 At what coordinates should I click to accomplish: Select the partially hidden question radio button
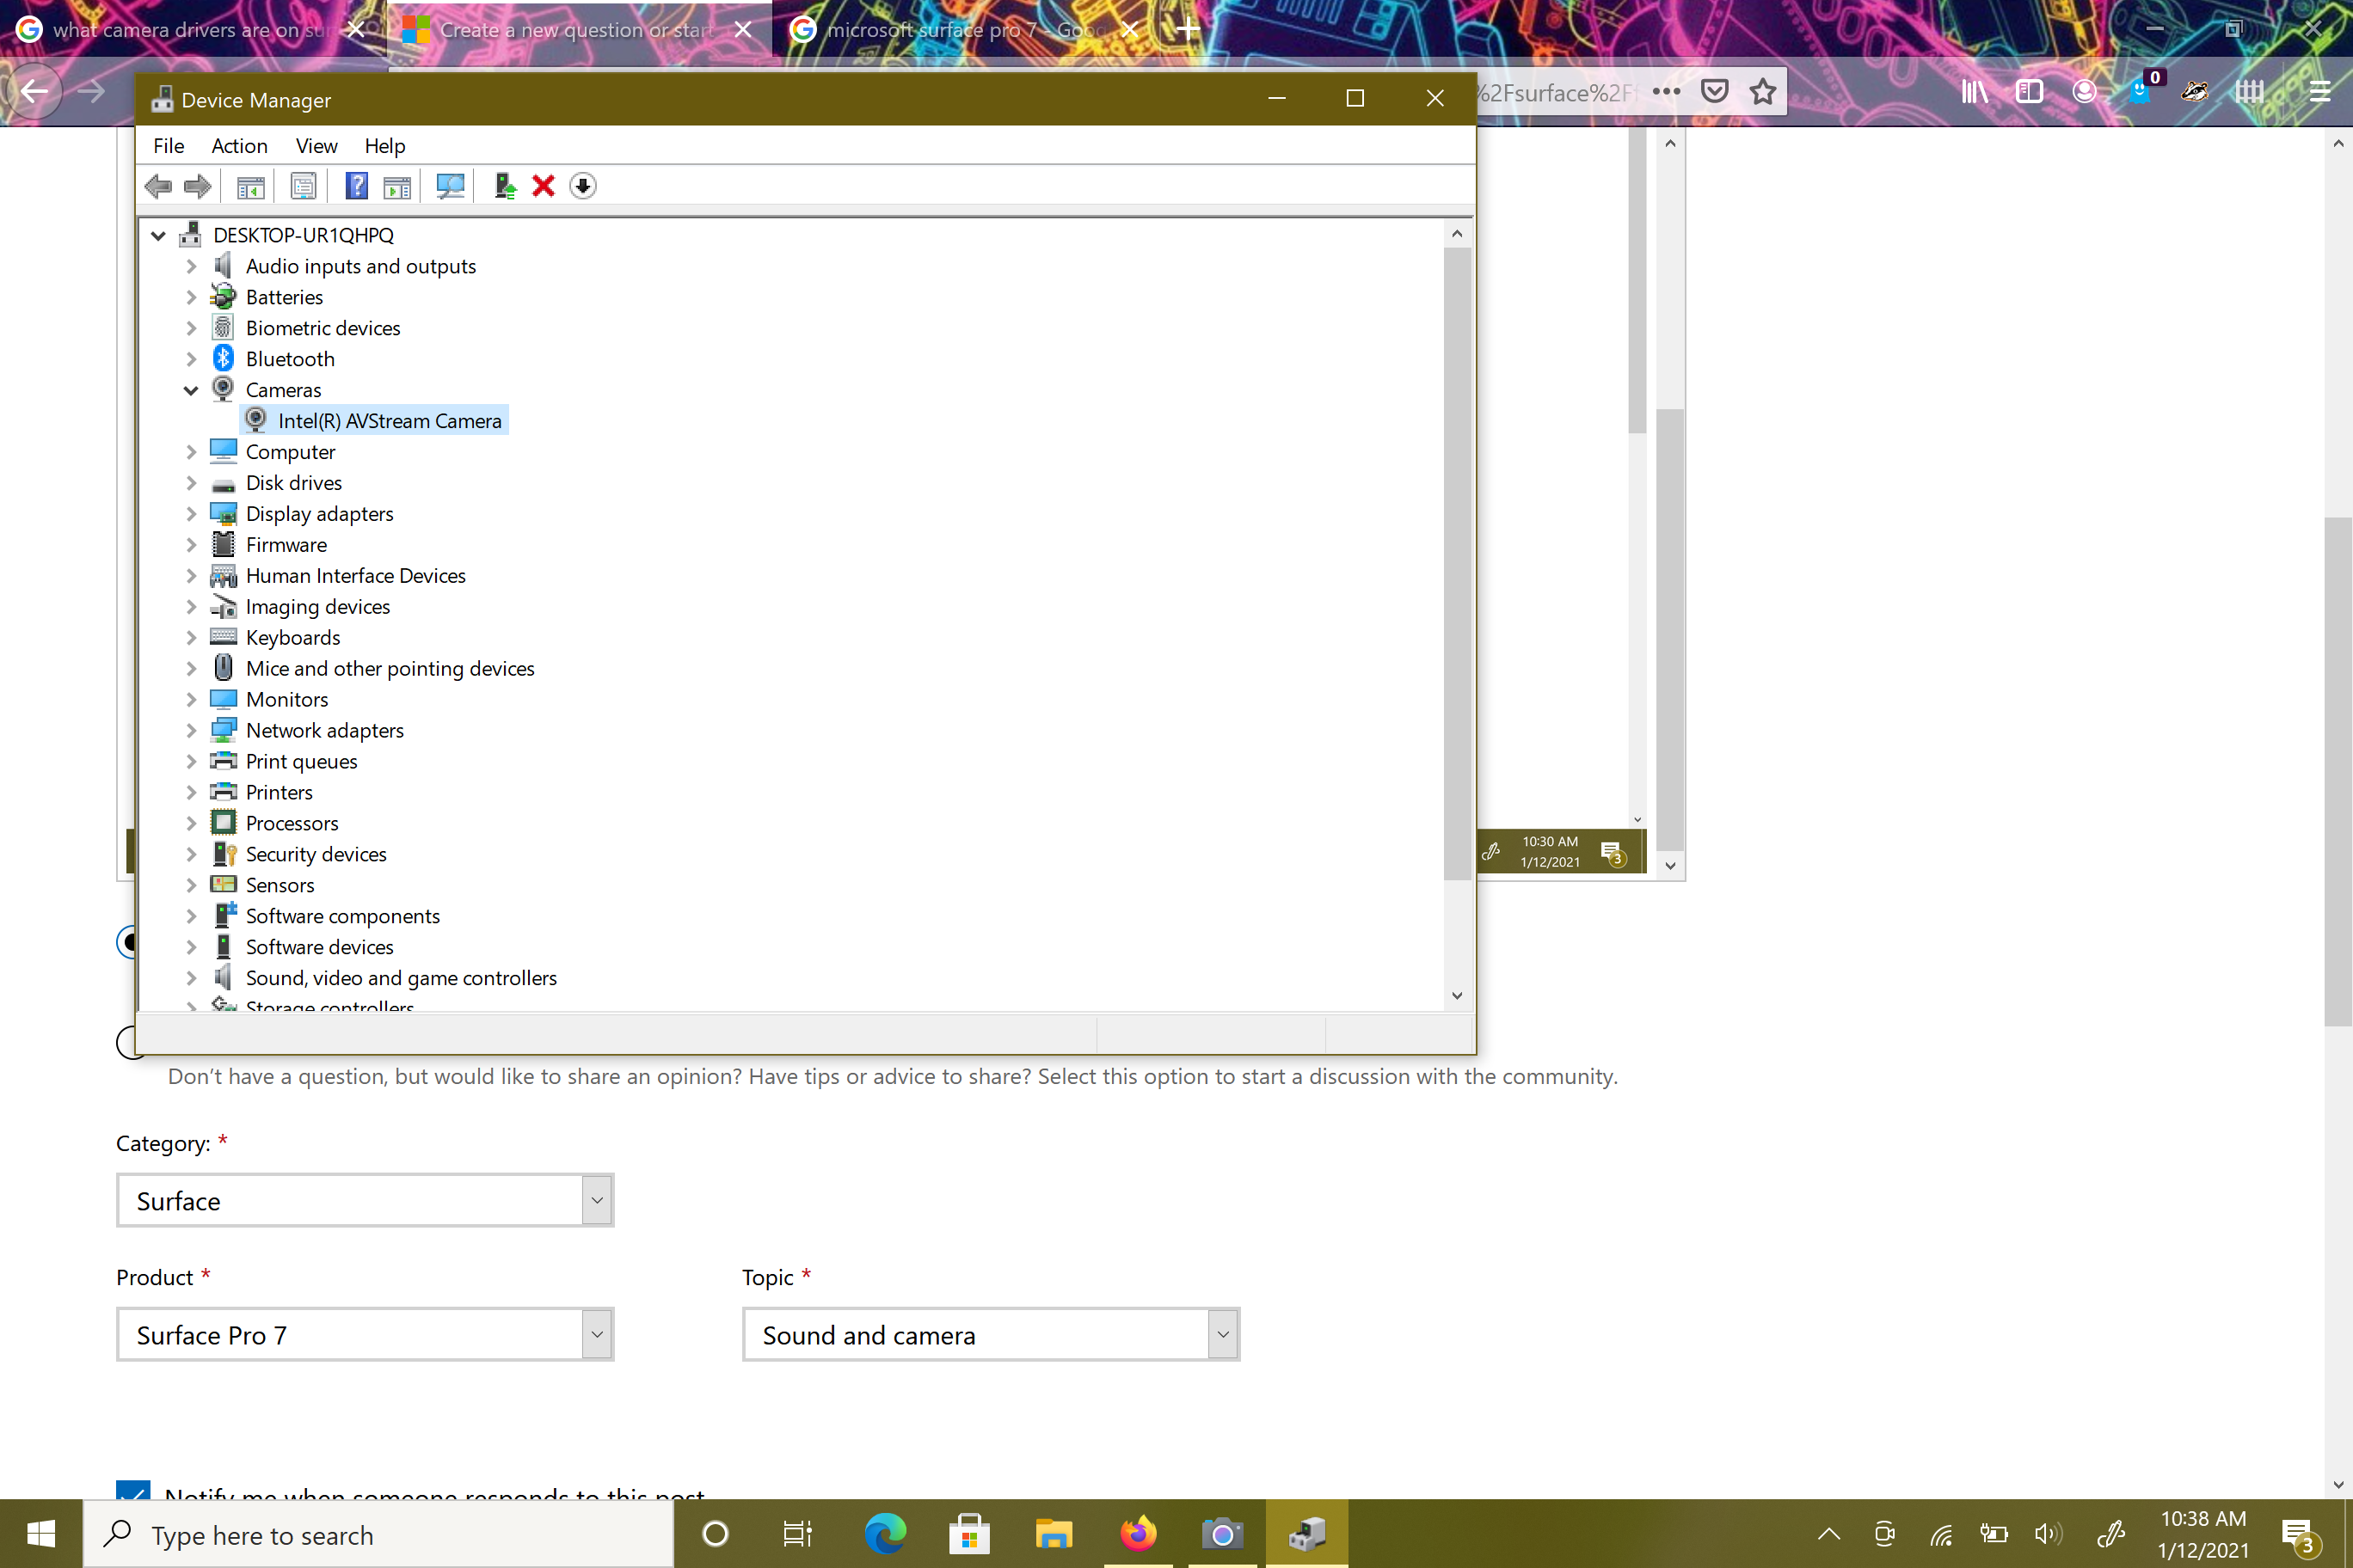point(126,942)
